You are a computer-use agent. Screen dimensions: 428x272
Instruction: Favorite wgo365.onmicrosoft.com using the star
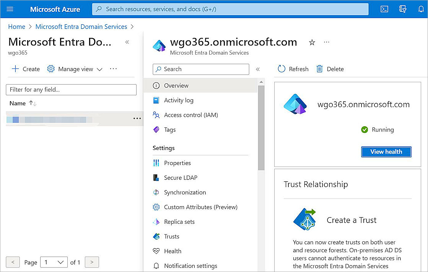[312, 43]
